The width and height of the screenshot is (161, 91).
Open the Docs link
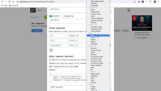click(x=39, y=10)
